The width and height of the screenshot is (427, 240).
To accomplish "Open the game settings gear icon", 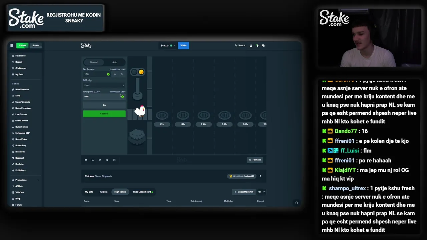I will 86,160.
